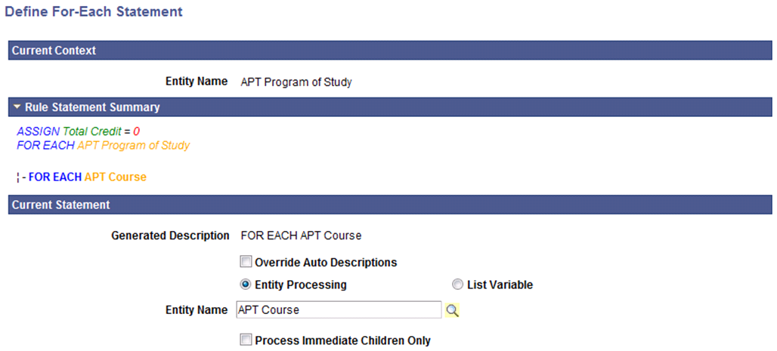Select the ASSIGN Total Credit = 0 line
777x351 pixels.
[x=79, y=131]
